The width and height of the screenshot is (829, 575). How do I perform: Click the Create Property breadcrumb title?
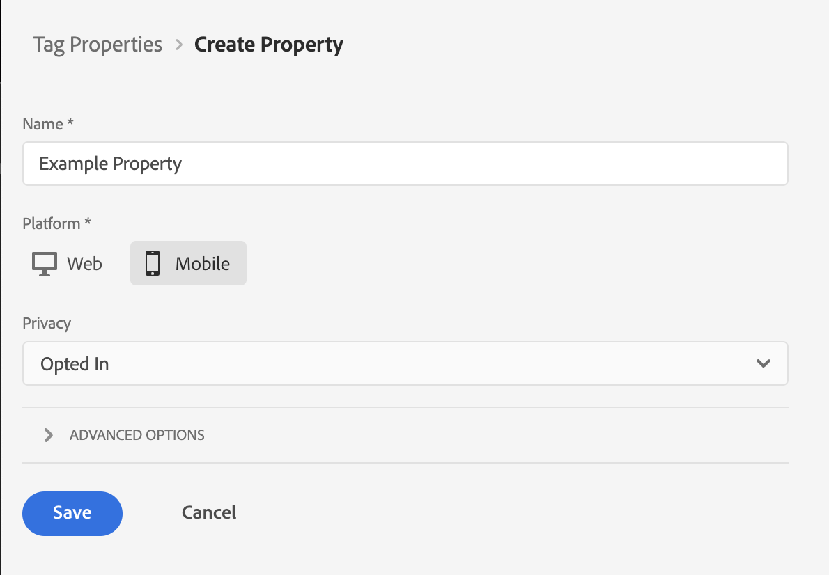point(268,45)
